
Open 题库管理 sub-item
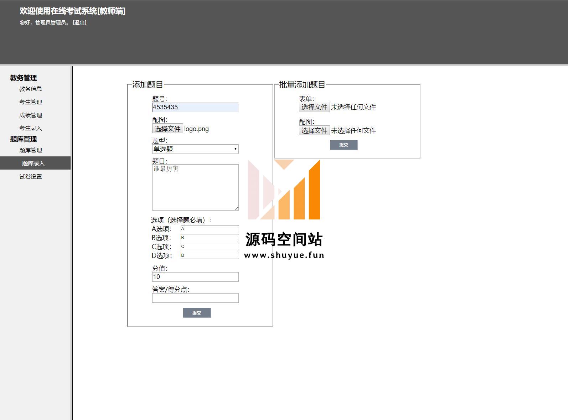pyautogui.click(x=31, y=150)
